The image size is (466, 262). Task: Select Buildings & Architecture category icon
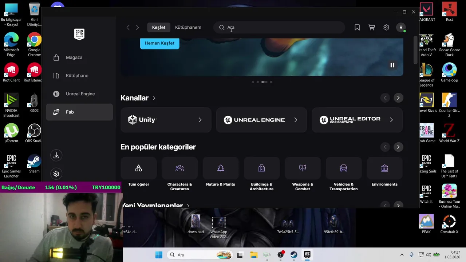[x=261, y=168]
